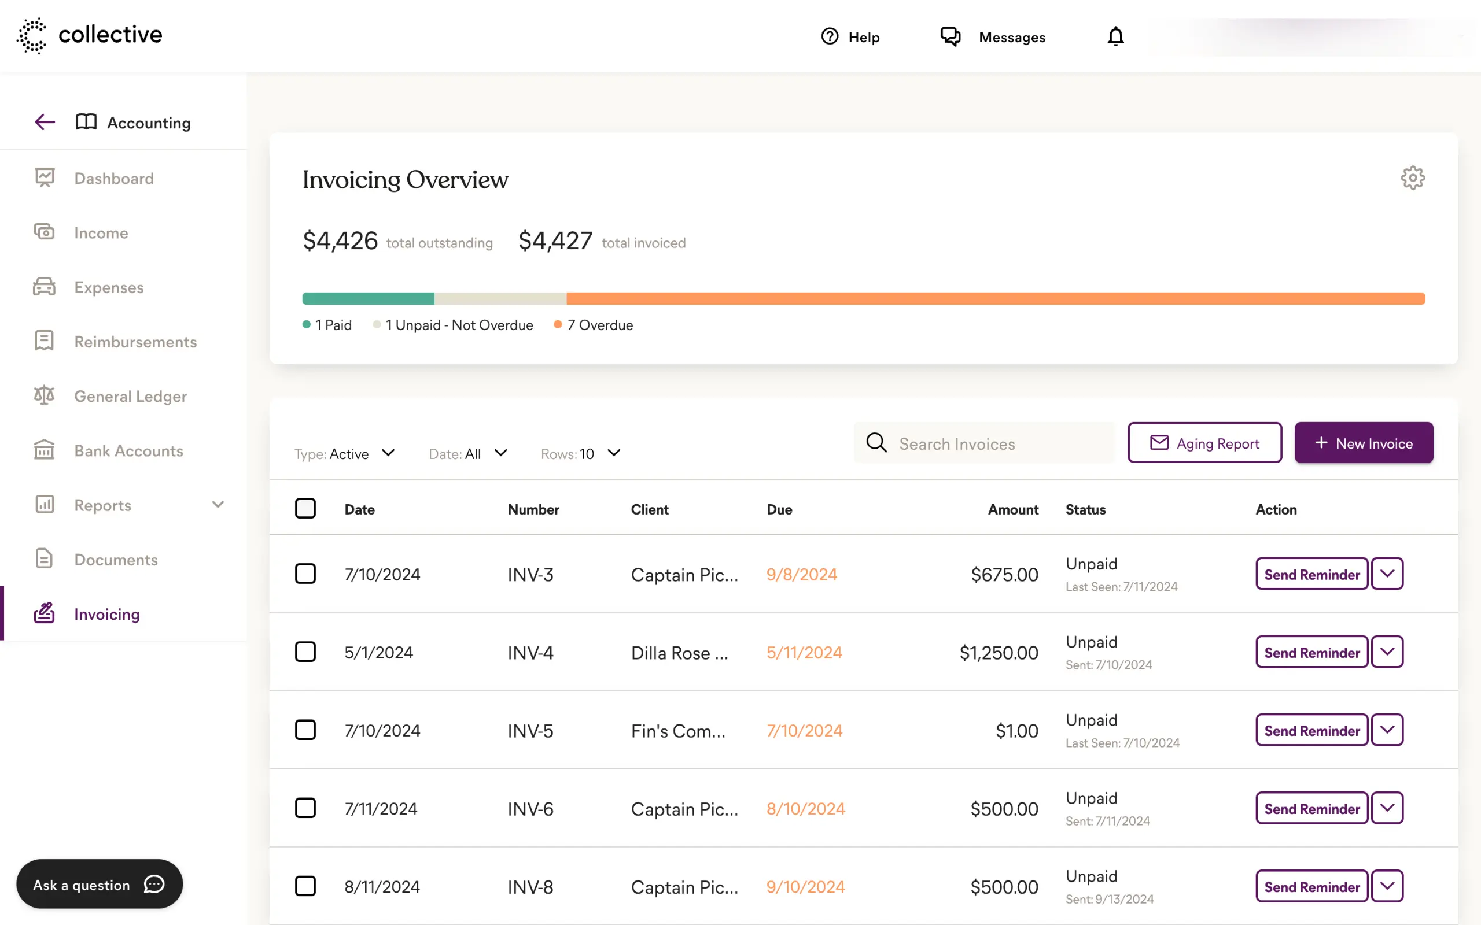The width and height of the screenshot is (1481, 925).
Task: Click the Invoicing Overview settings gear
Action: (1413, 177)
